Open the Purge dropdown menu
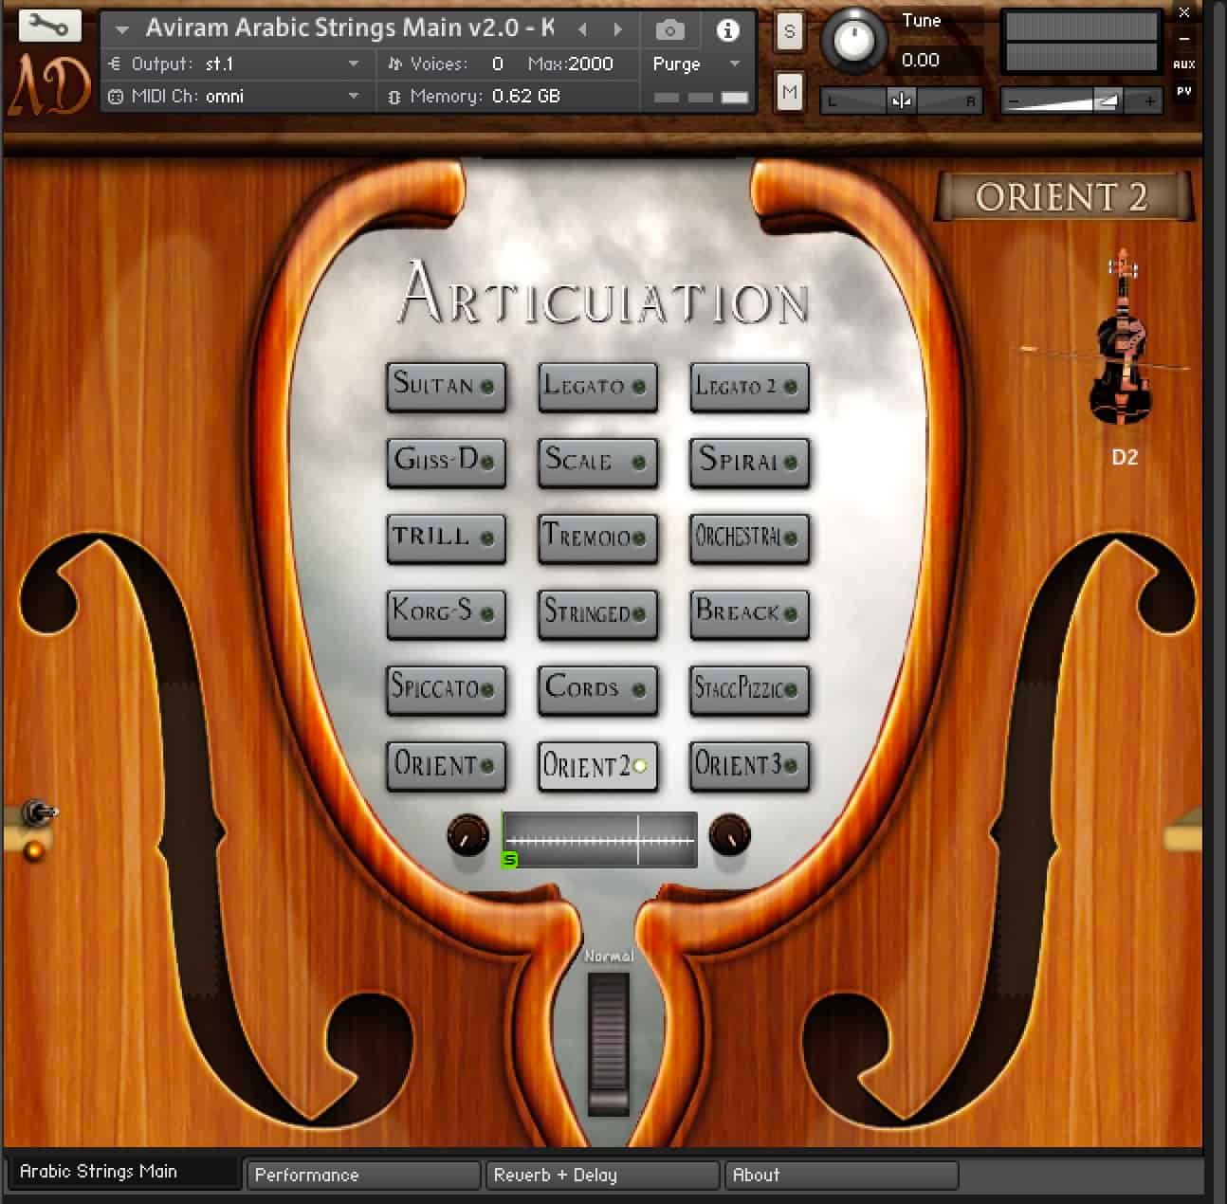 tap(696, 64)
